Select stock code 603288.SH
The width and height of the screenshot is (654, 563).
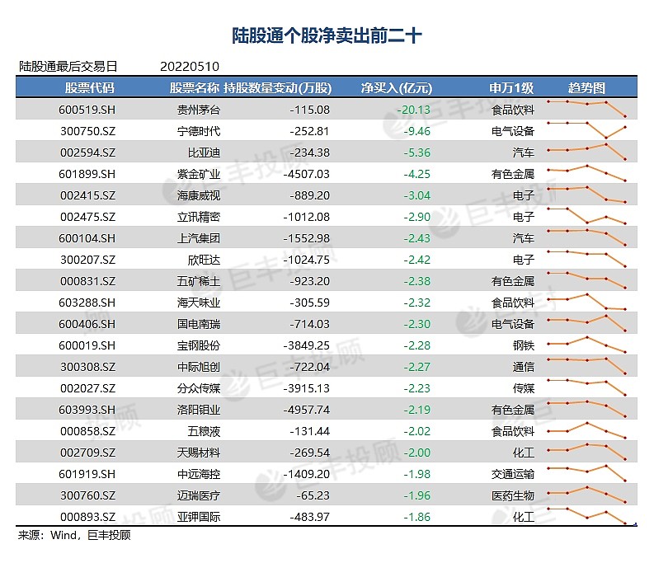[x=87, y=303]
